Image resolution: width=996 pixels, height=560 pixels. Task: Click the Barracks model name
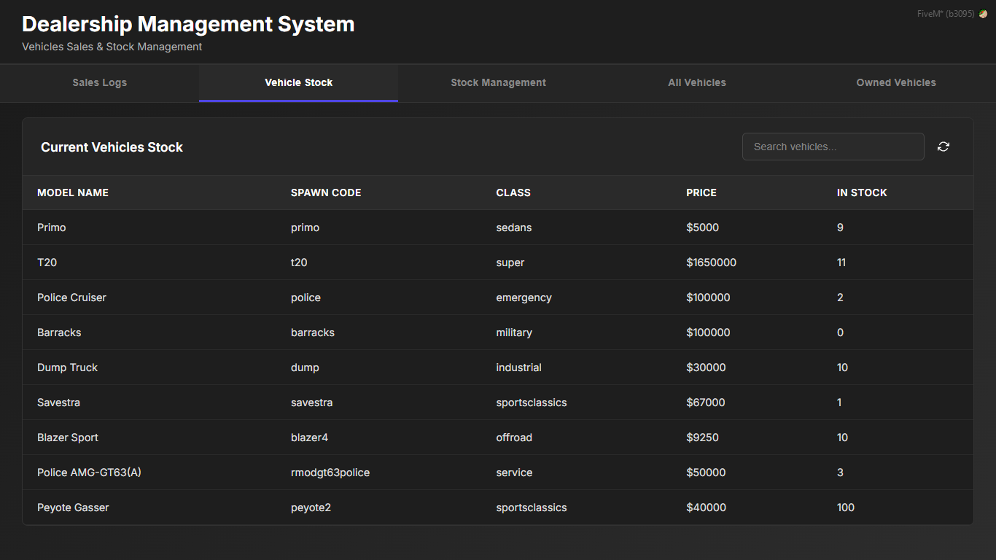click(59, 332)
